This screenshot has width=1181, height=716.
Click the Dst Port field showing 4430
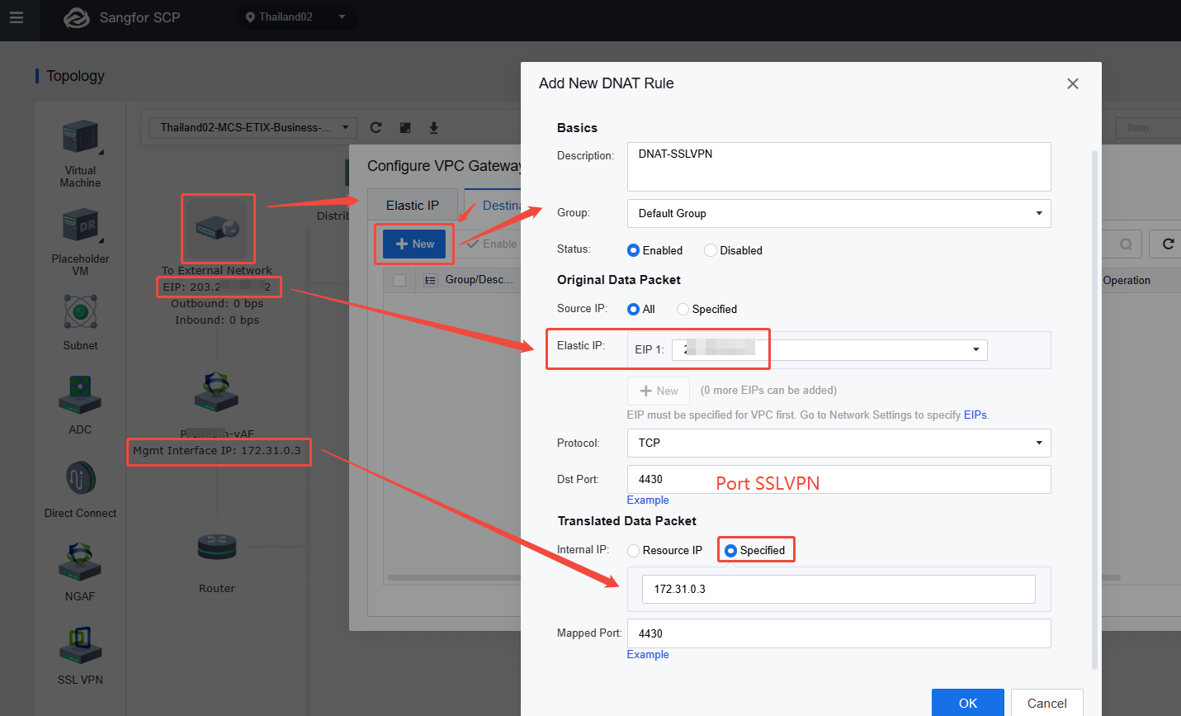[839, 479]
